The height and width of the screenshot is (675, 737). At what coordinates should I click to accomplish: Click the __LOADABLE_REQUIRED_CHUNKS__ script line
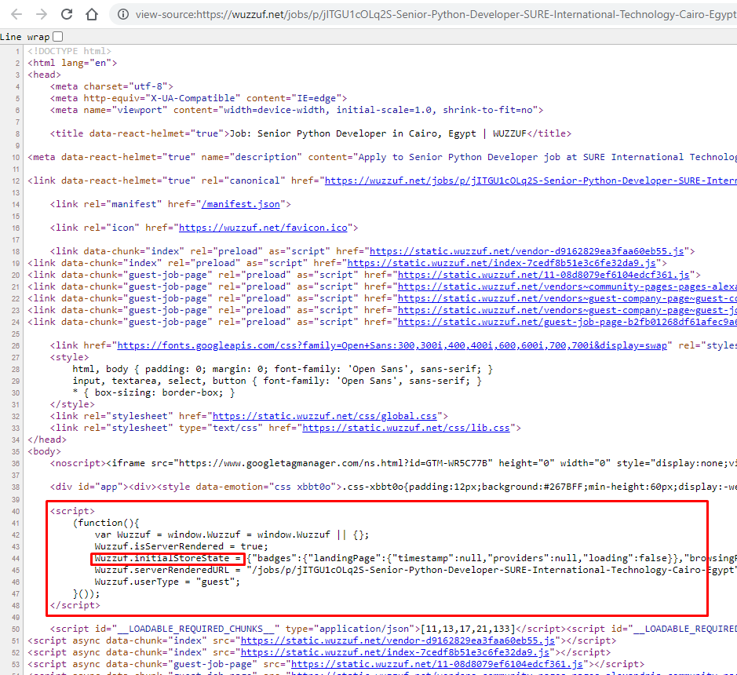[x=393, y=629]
